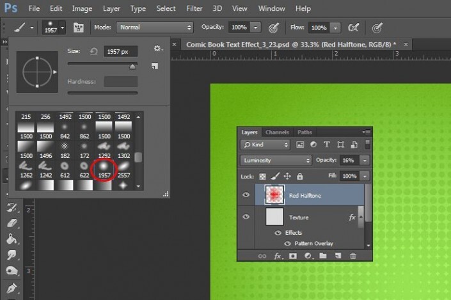451x300 pixels.
Task: Hide the Red Halftone layer
Action: pos(246,194)
